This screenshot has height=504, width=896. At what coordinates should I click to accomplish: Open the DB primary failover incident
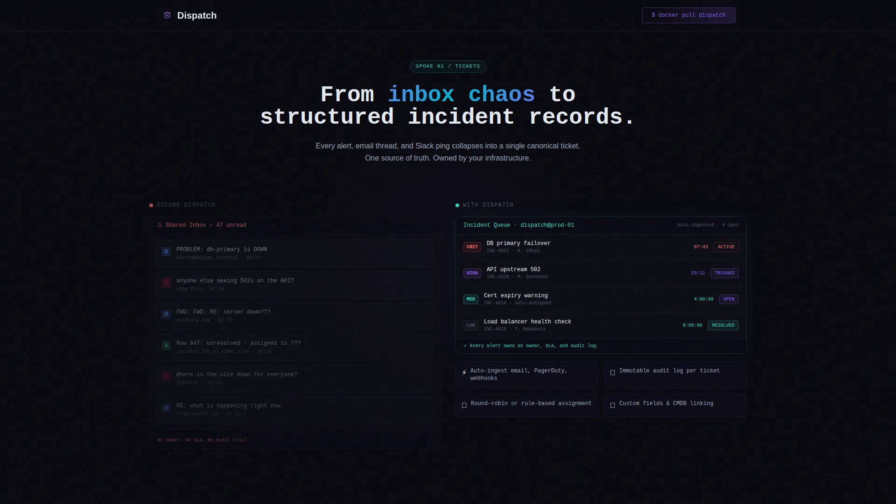(601, 247)
